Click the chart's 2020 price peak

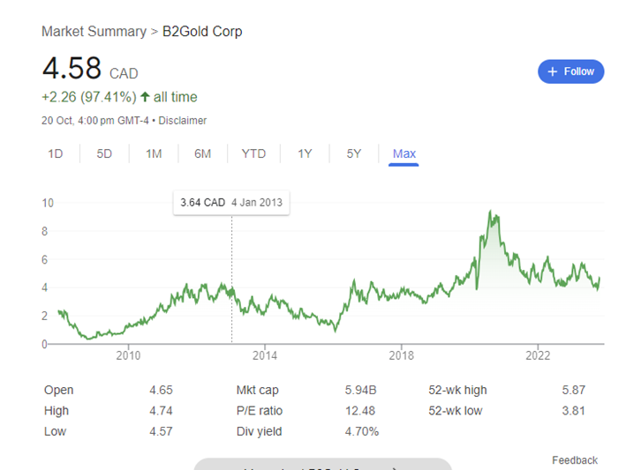(490, 212)
